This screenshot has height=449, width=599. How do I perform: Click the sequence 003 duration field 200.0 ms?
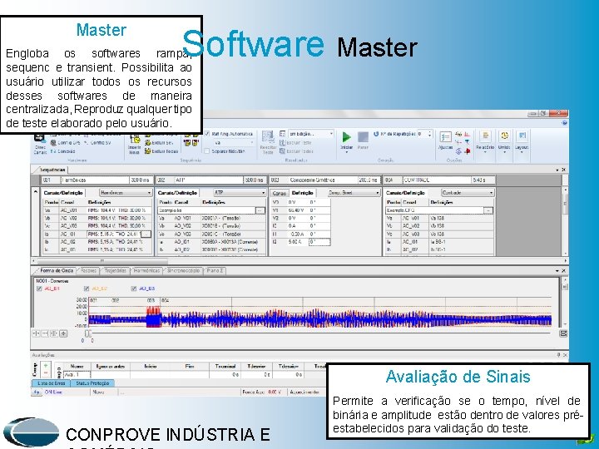(x=369, y=180)
